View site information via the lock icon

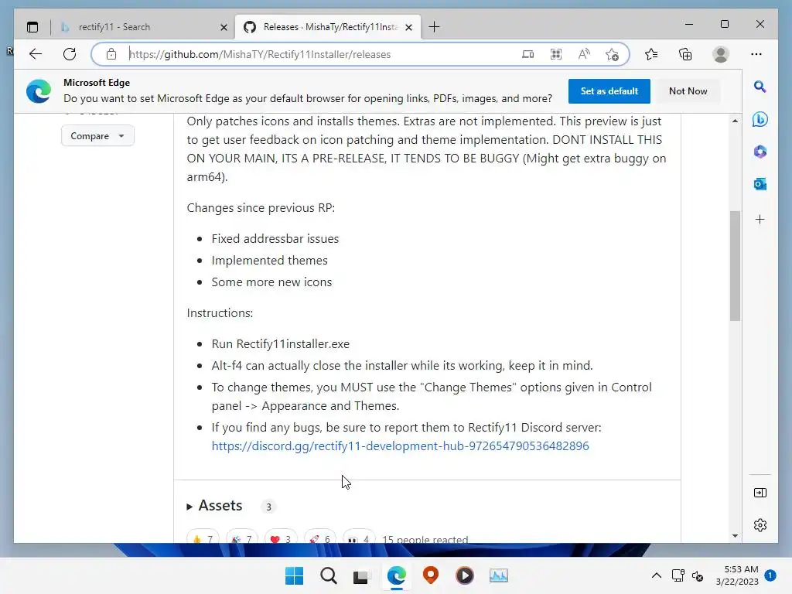(x=111, y=54)
